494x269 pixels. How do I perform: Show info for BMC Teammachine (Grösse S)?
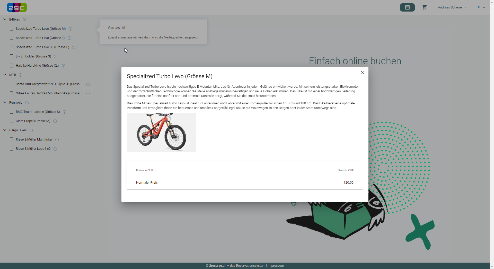(x=64, y=112)
